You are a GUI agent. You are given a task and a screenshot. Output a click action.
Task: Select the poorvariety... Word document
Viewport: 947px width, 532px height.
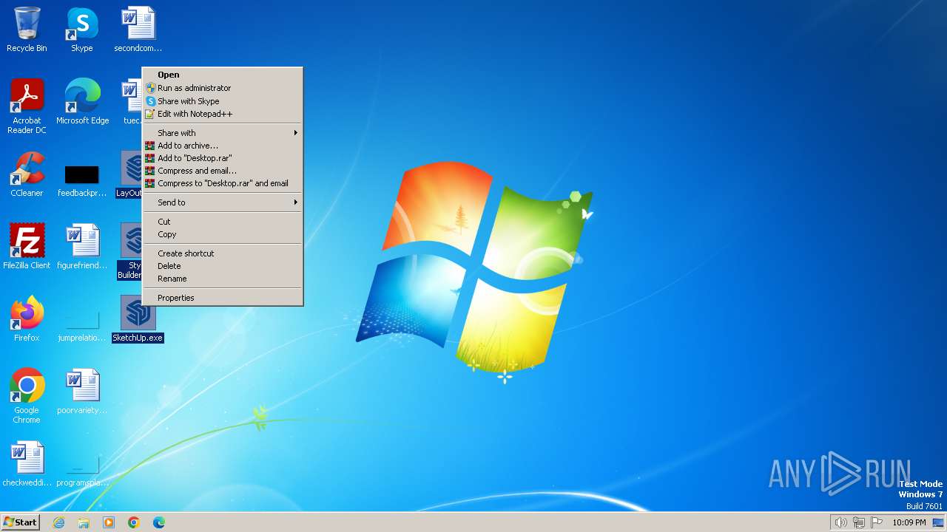click(x=82, y=392)
